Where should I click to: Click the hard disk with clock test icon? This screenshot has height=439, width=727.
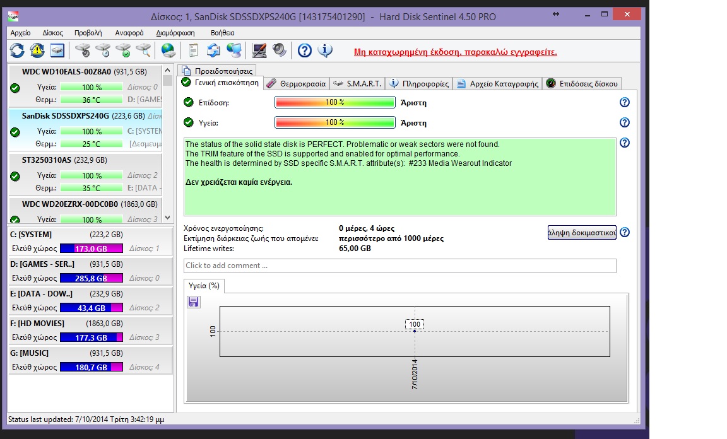click(103, 50)
